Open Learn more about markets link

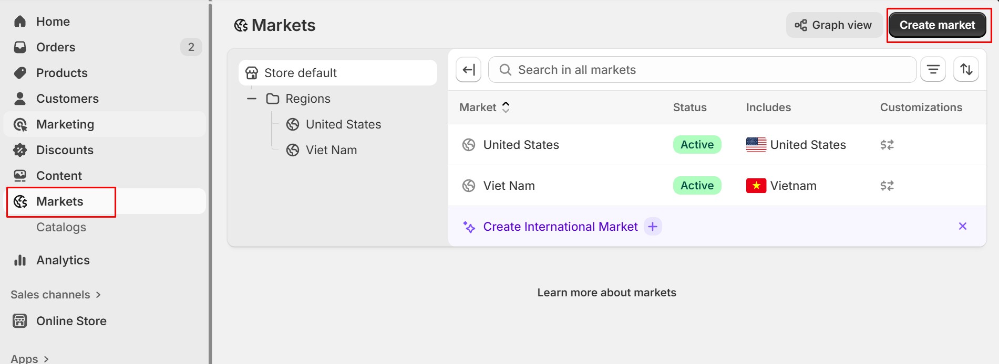tap(606, 293)
